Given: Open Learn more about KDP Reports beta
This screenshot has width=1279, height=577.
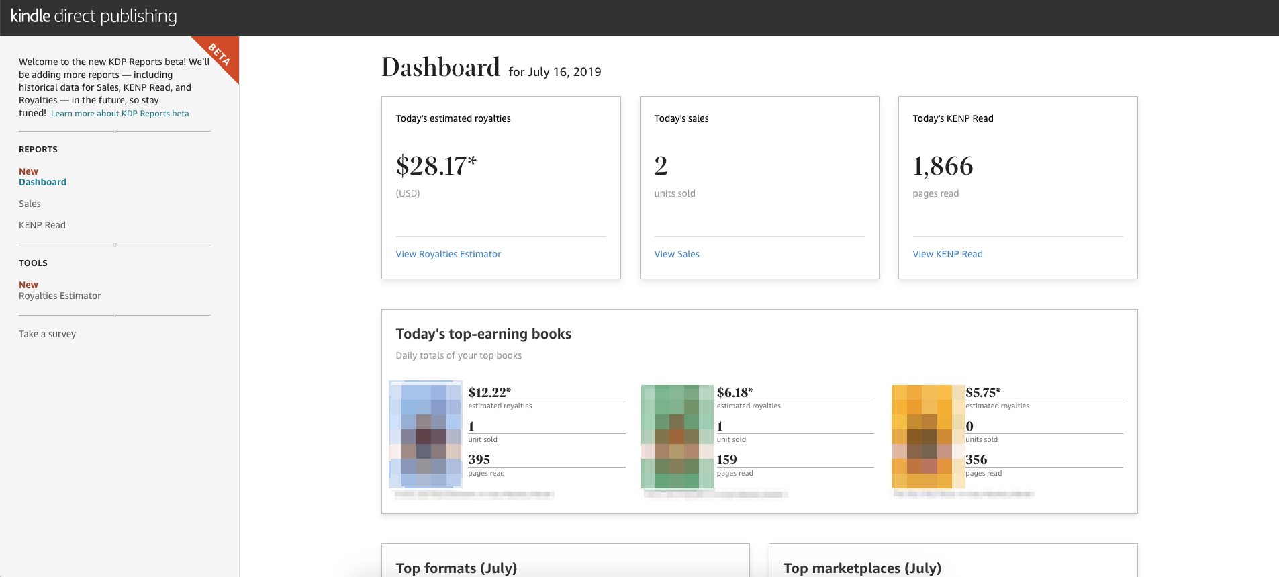Looking at the screenshot, I should [120, 114].
